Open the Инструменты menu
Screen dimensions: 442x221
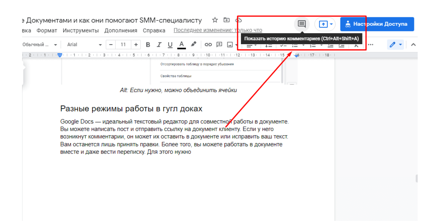point(81,31)
